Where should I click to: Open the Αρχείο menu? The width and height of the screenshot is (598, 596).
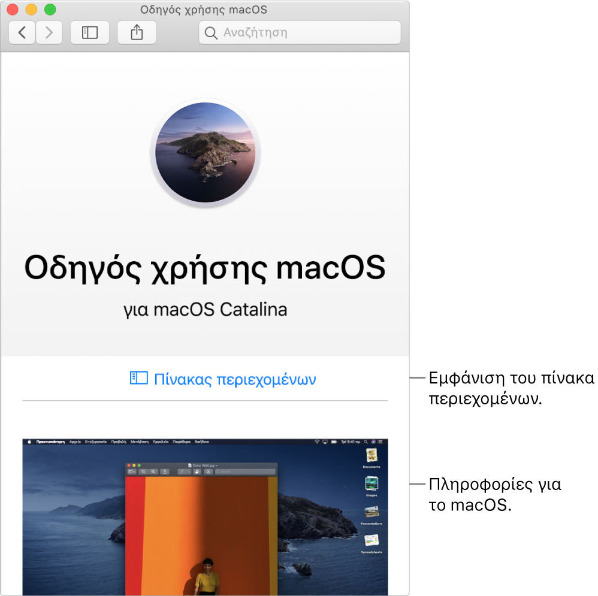click(x=75, y=441)
